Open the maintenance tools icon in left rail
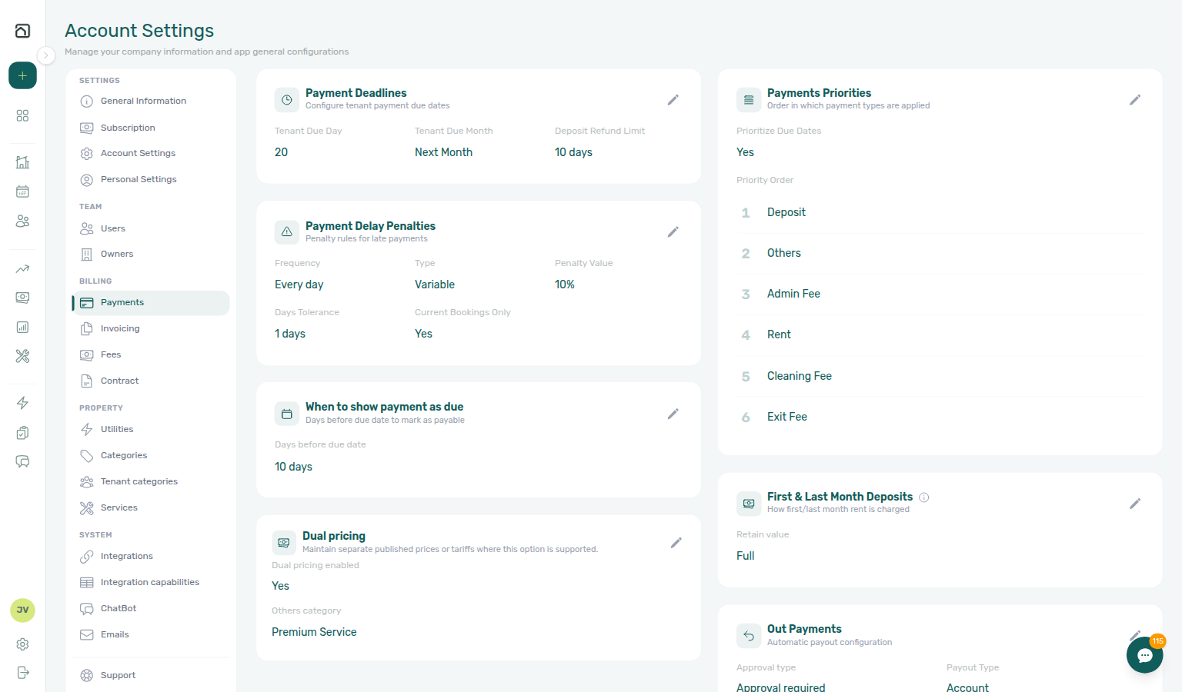The image size is (1182, 692). (22, 356)
